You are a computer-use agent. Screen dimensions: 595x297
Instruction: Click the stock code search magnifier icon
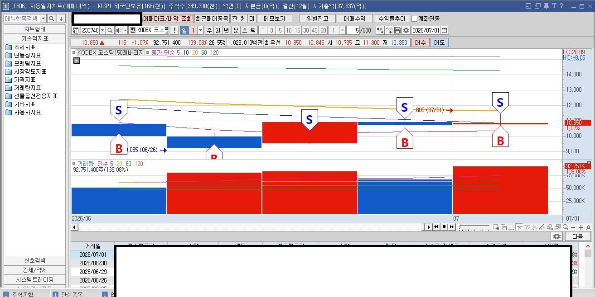point(110,30)
